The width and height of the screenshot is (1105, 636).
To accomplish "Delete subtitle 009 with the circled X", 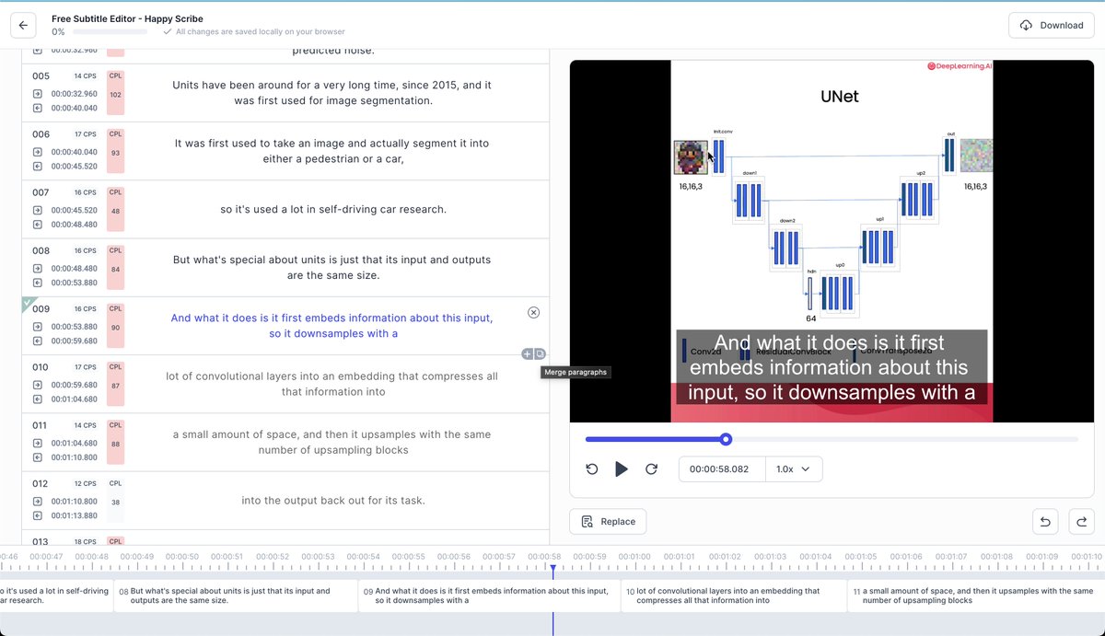I will tap(534, 313).
